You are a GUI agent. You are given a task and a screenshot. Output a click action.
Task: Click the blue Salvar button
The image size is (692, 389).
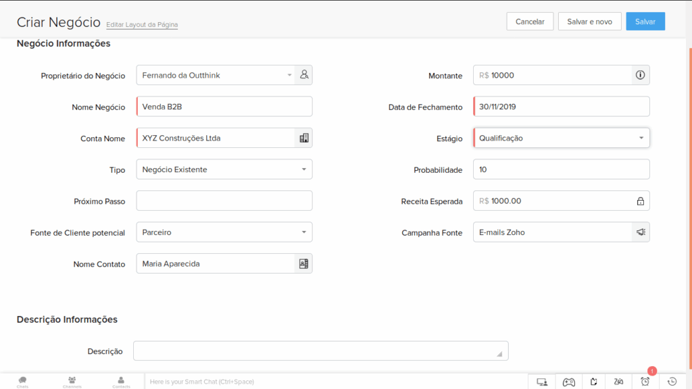(645, 22)
